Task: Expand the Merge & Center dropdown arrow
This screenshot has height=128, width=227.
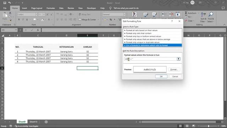Action: pyautogui.click(x=98, y=20)
